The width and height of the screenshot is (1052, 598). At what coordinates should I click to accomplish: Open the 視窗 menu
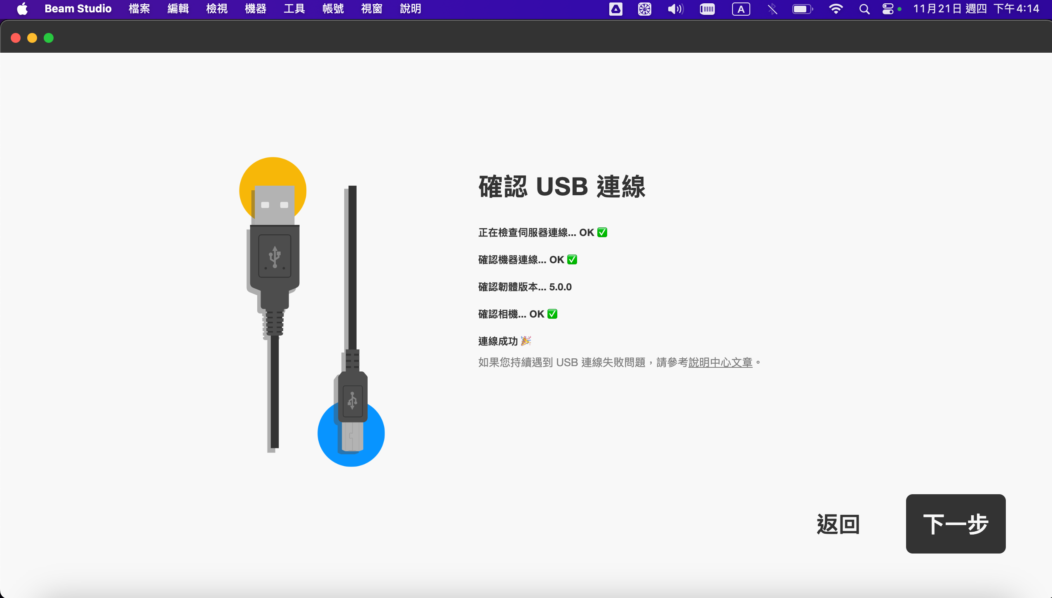pyautogui.click(x=372, y=9)
